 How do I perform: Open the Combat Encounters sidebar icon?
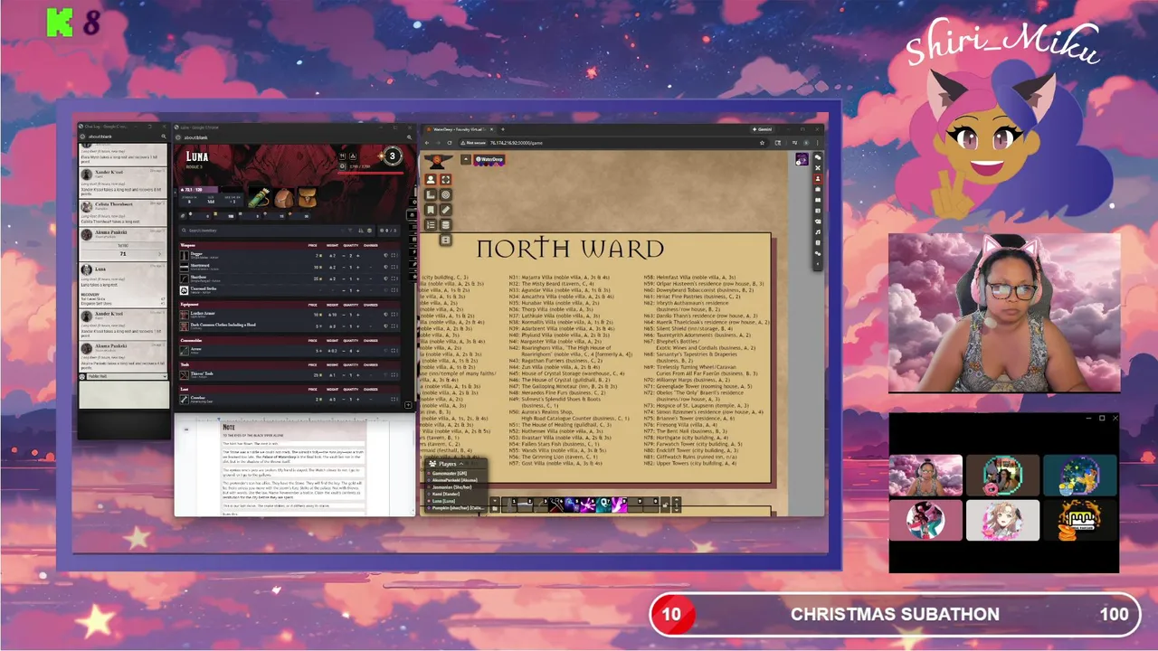[817, 168]
